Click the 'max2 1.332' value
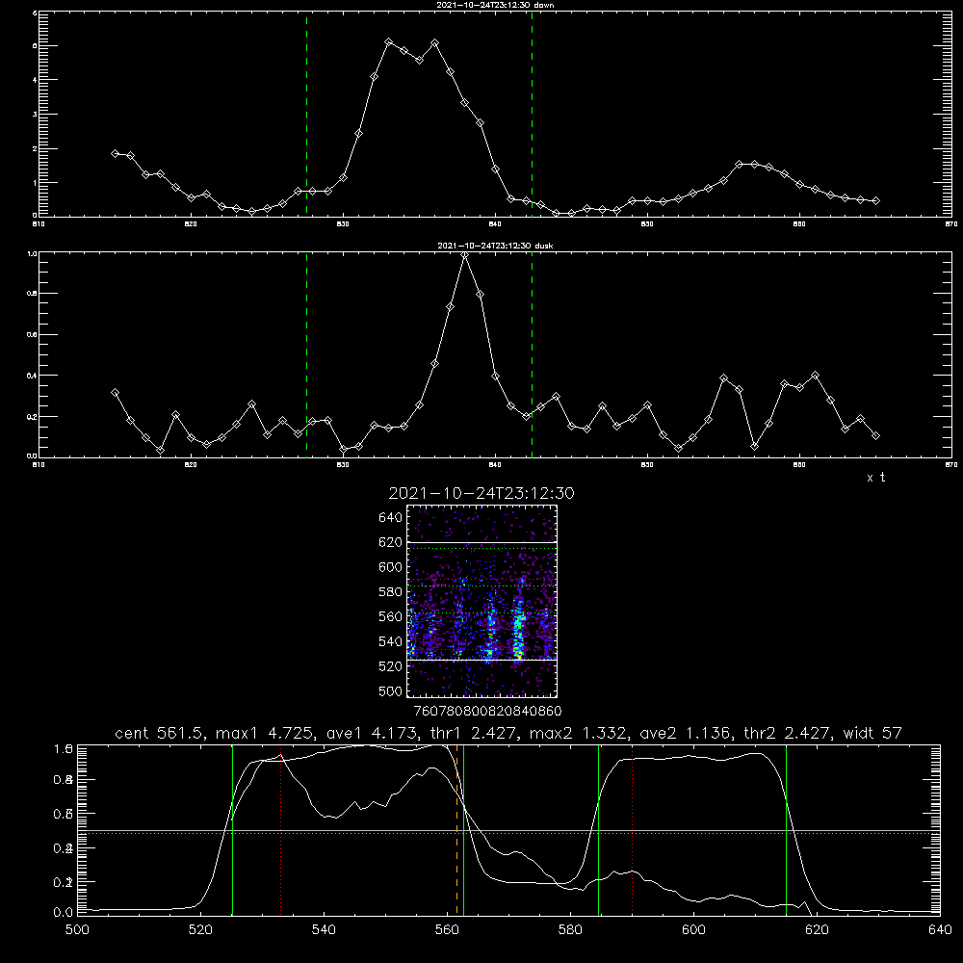963x963 pixels. pos(579,733)
